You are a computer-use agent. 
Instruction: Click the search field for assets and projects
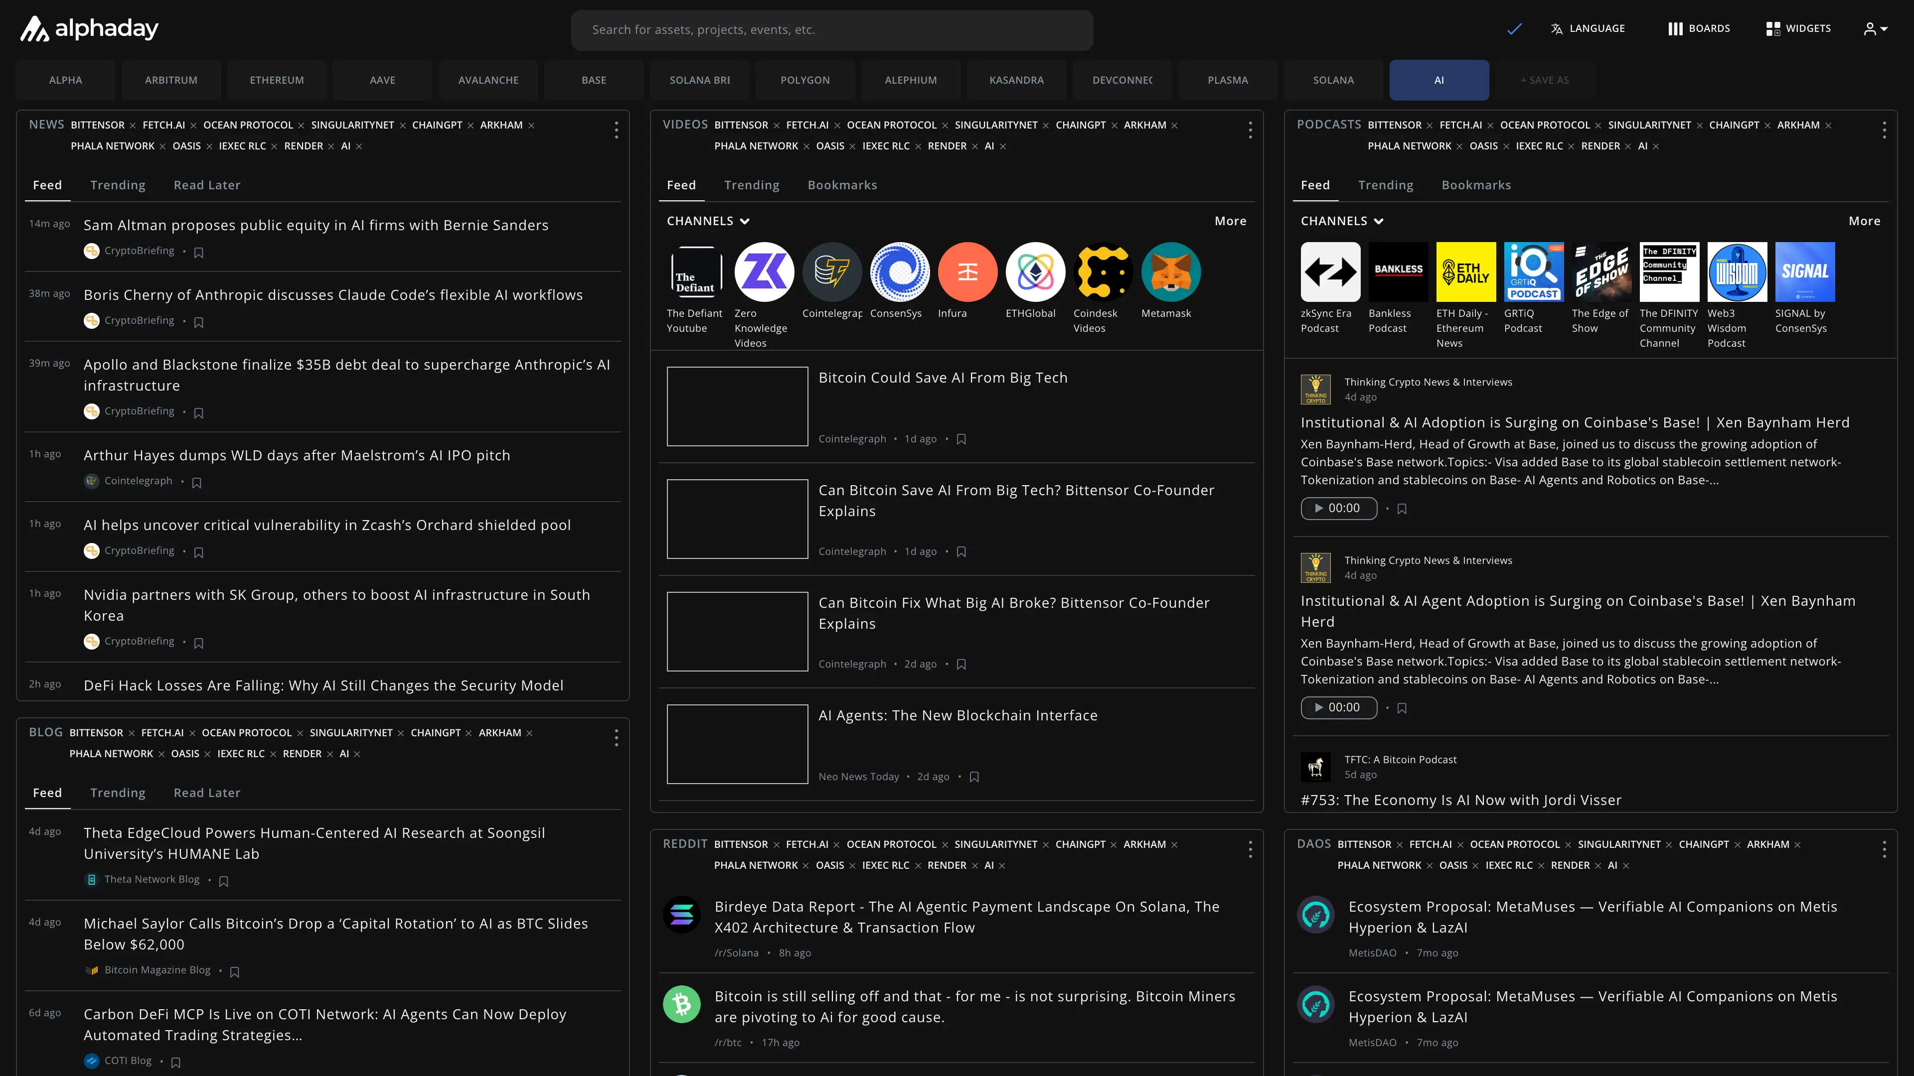tap(831, 30)
